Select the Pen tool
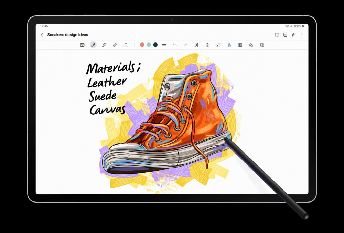This screenshot has width=344, height=233. [93, 45]
